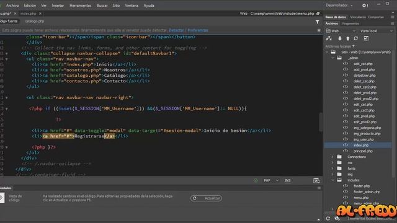Select datosUser.php file
The width and height of the screenshot is (397, 223).
click(365, 76)
